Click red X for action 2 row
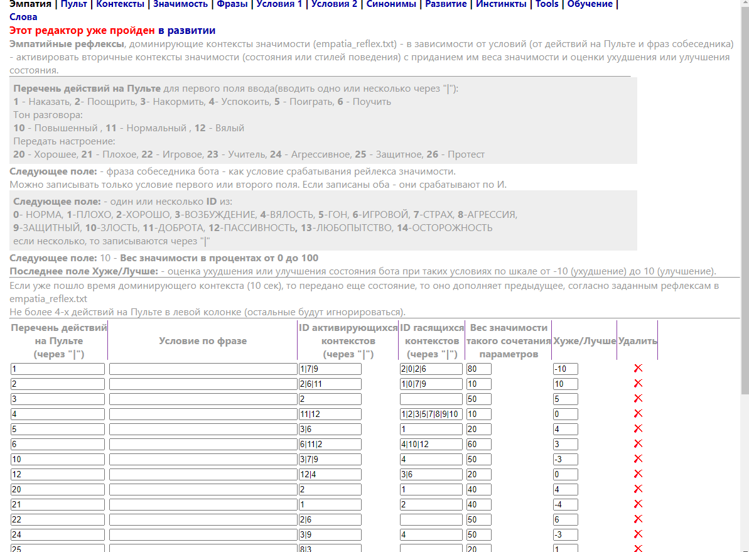Image resolution: width=749 pixels, height=552 pixels. 638,384
